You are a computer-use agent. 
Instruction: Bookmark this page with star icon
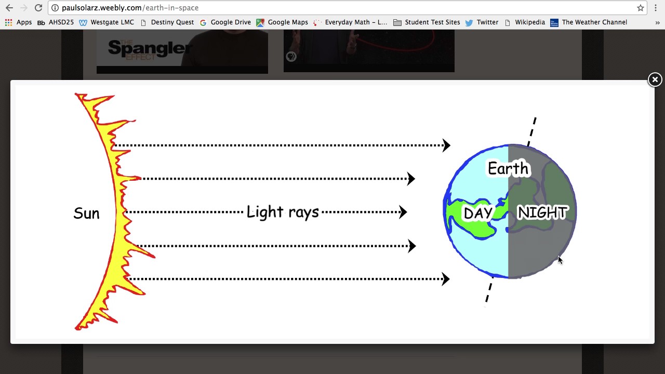coord(641,8)
